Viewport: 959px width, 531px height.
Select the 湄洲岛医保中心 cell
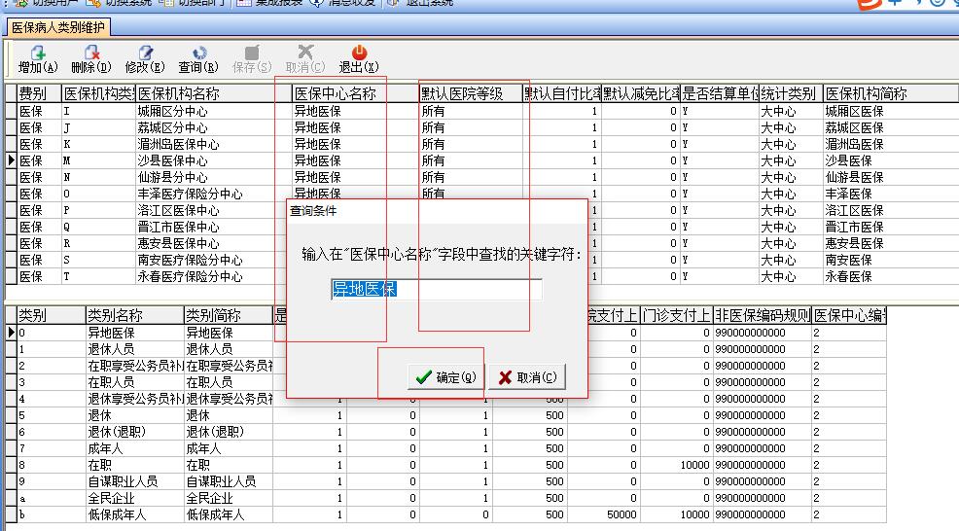pyautogui.click(x=213, y=144)
